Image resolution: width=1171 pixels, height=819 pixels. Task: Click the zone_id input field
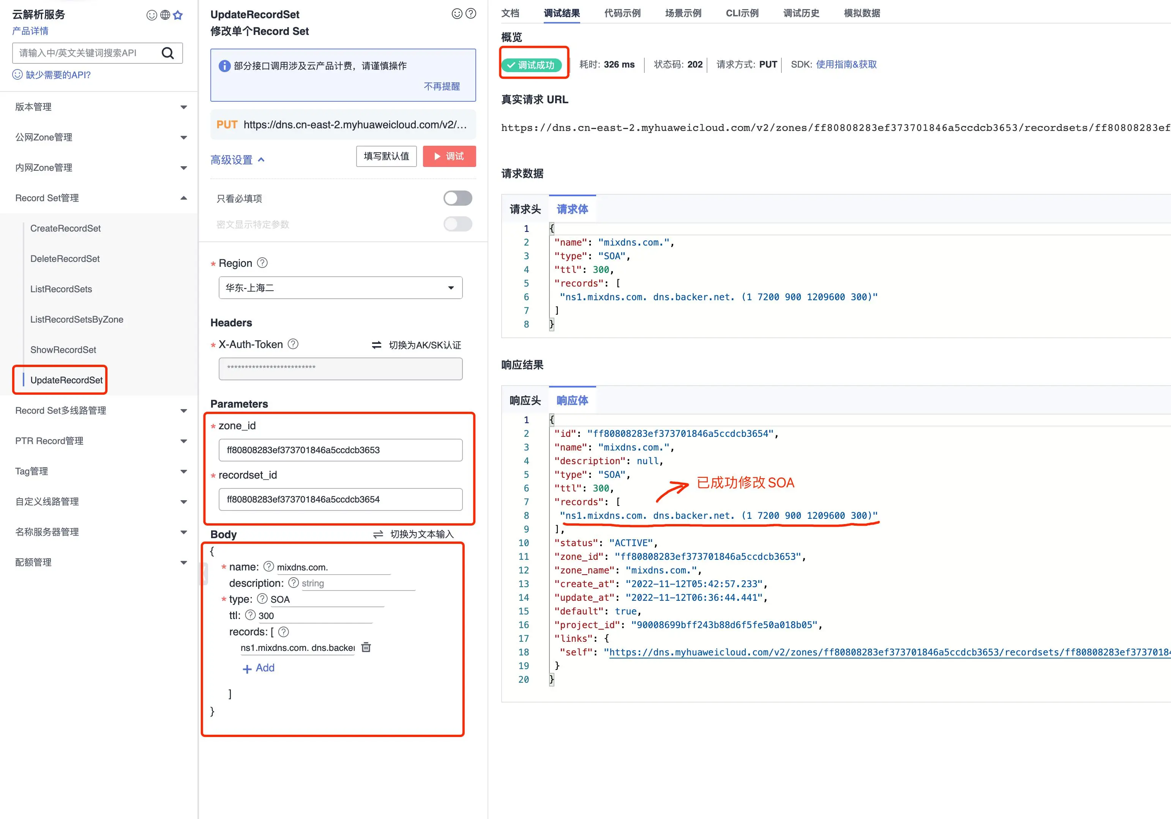340,450
